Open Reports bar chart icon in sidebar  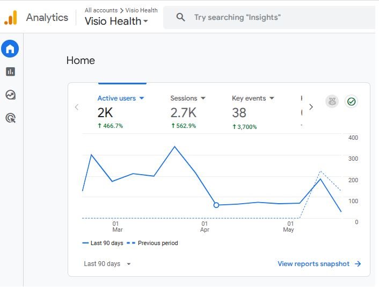point(10,71)
